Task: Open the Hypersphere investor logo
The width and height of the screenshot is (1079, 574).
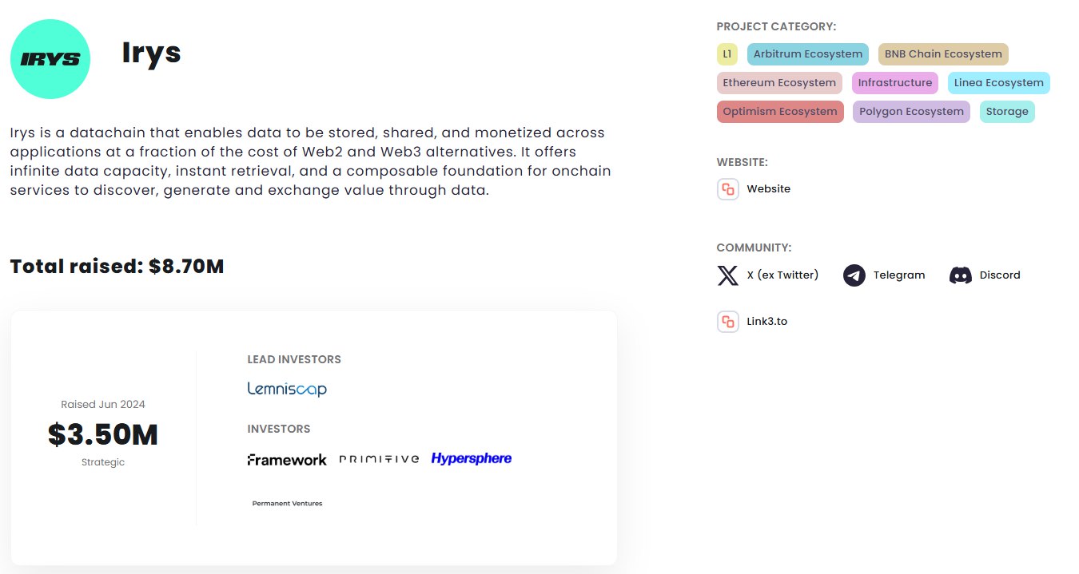Action: coord(472,458)
